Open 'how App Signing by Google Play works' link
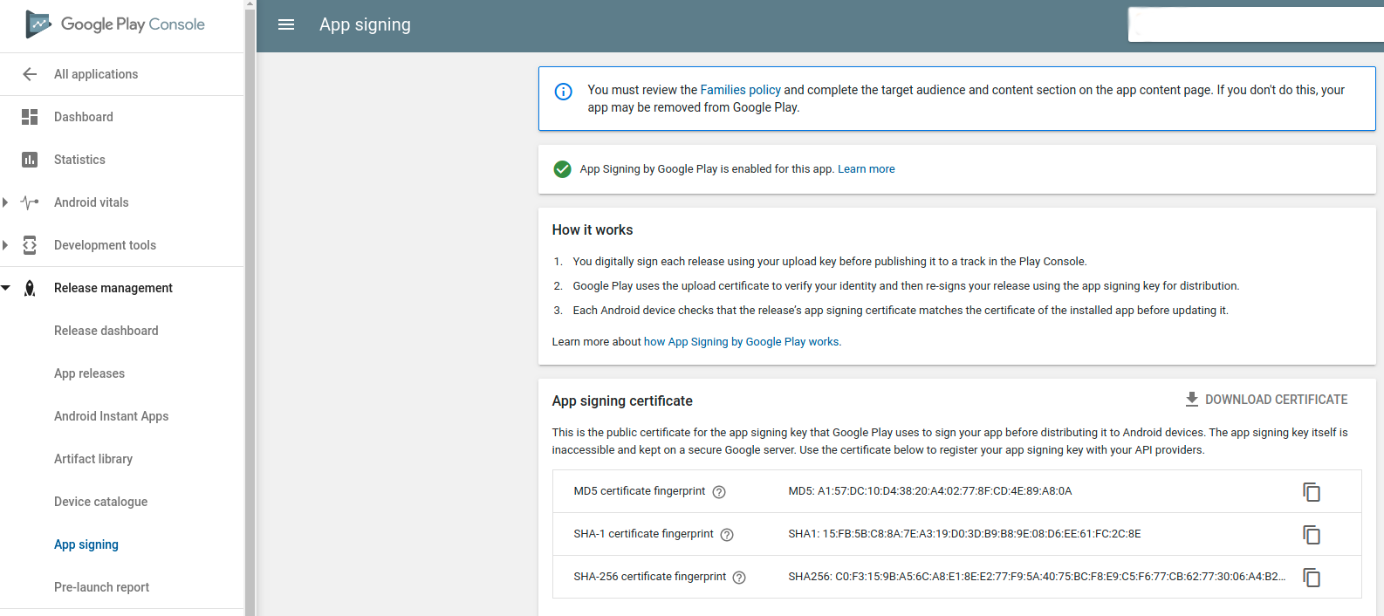 [x=741, y=342]
